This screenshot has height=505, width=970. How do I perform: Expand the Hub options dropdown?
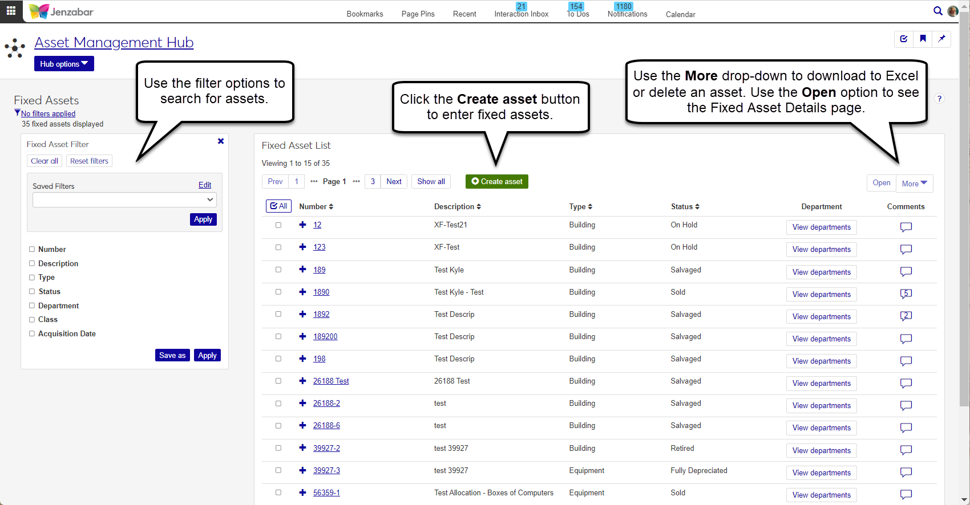(x=64, y=64)
